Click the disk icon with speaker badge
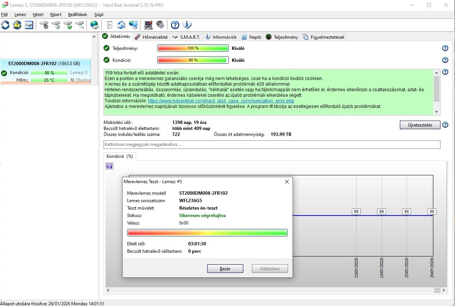The width and height of the screenshot is (455, 306). point(44,25)
